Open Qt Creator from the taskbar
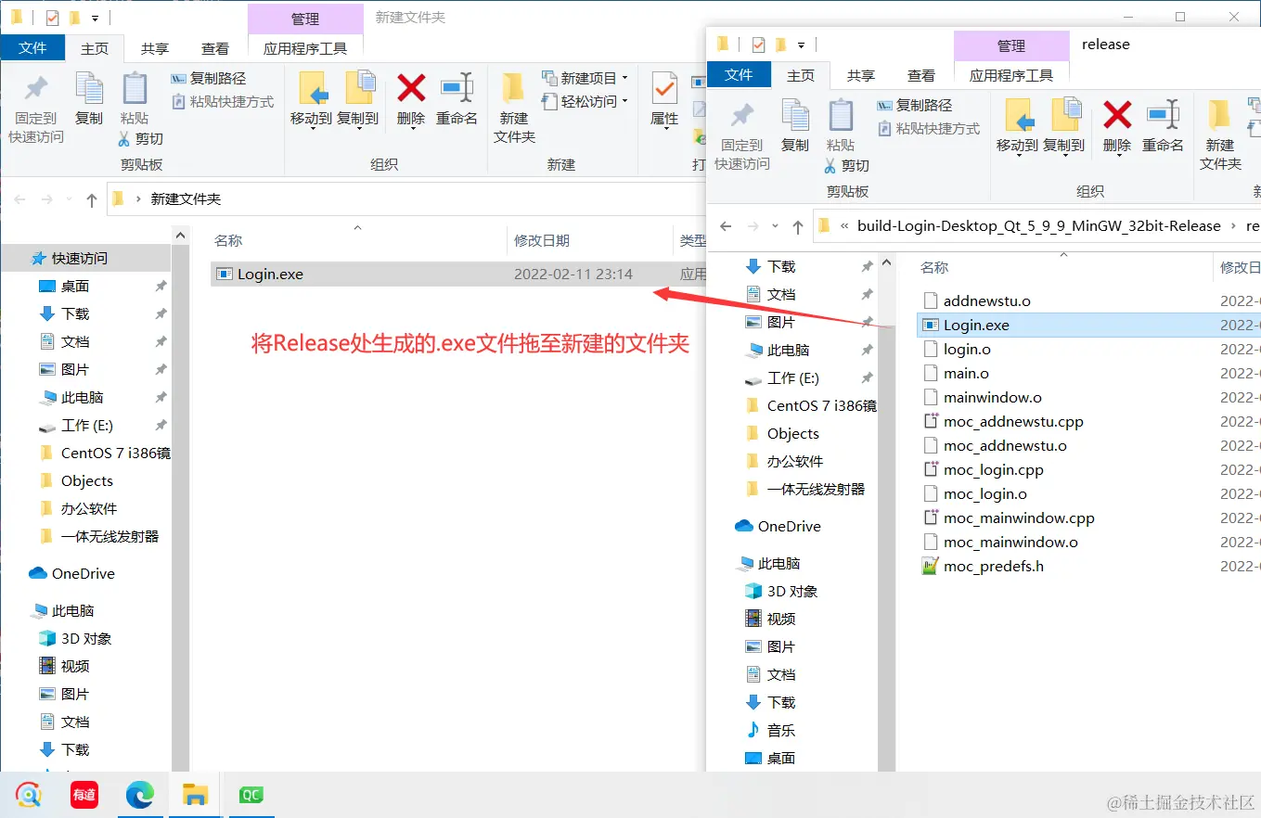The height and width of the screenshot is (818, 1261). [251, 795]
